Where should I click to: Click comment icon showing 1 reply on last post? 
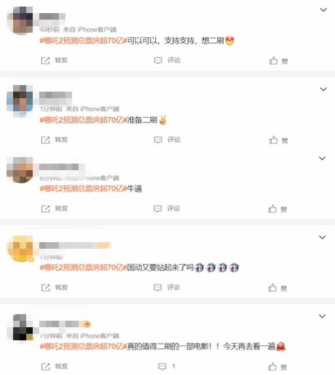[x=167, y=366]
